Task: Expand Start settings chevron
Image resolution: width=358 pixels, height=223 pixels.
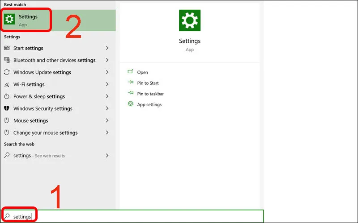Action: [x=107, y=48]
